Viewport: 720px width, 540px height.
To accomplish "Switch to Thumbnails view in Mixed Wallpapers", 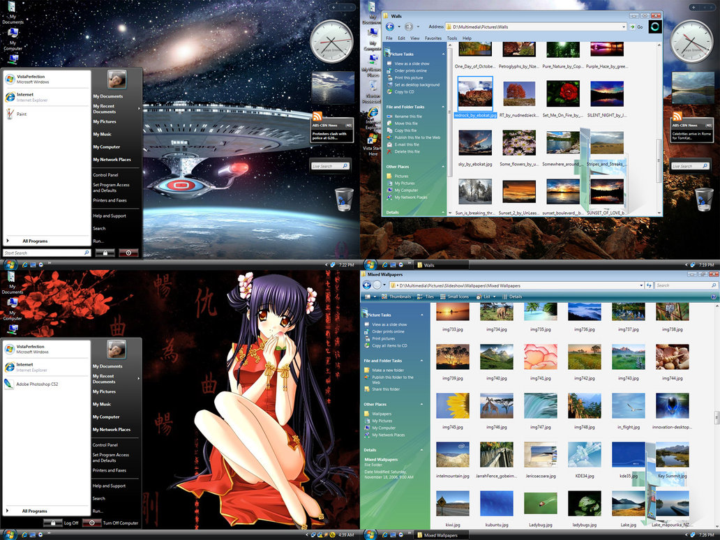I will pos(396,297).
